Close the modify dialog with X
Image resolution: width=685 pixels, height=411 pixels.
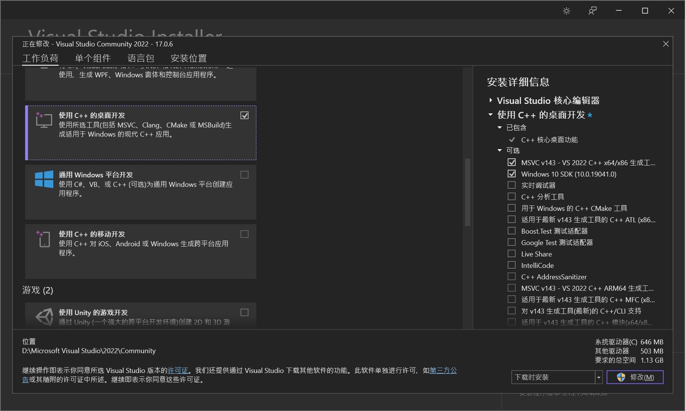pyautogui.click(x=666, y=44)
